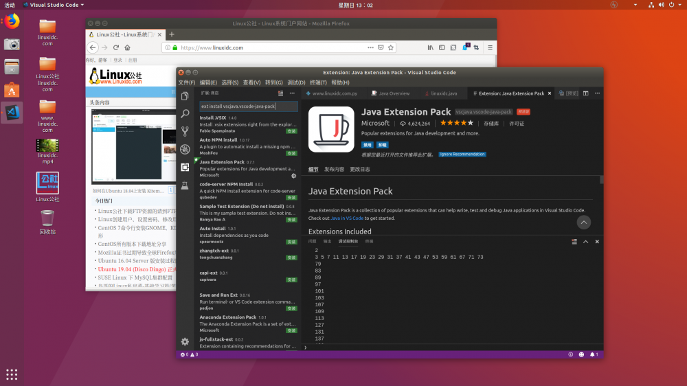Open the 帮助(H) menu

341,82
